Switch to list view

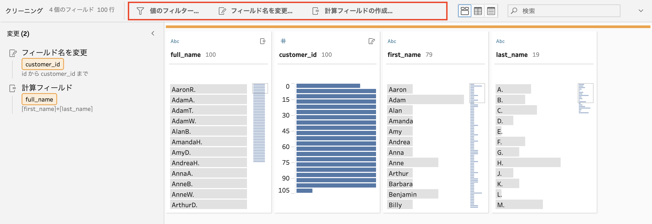pos(491,11)
